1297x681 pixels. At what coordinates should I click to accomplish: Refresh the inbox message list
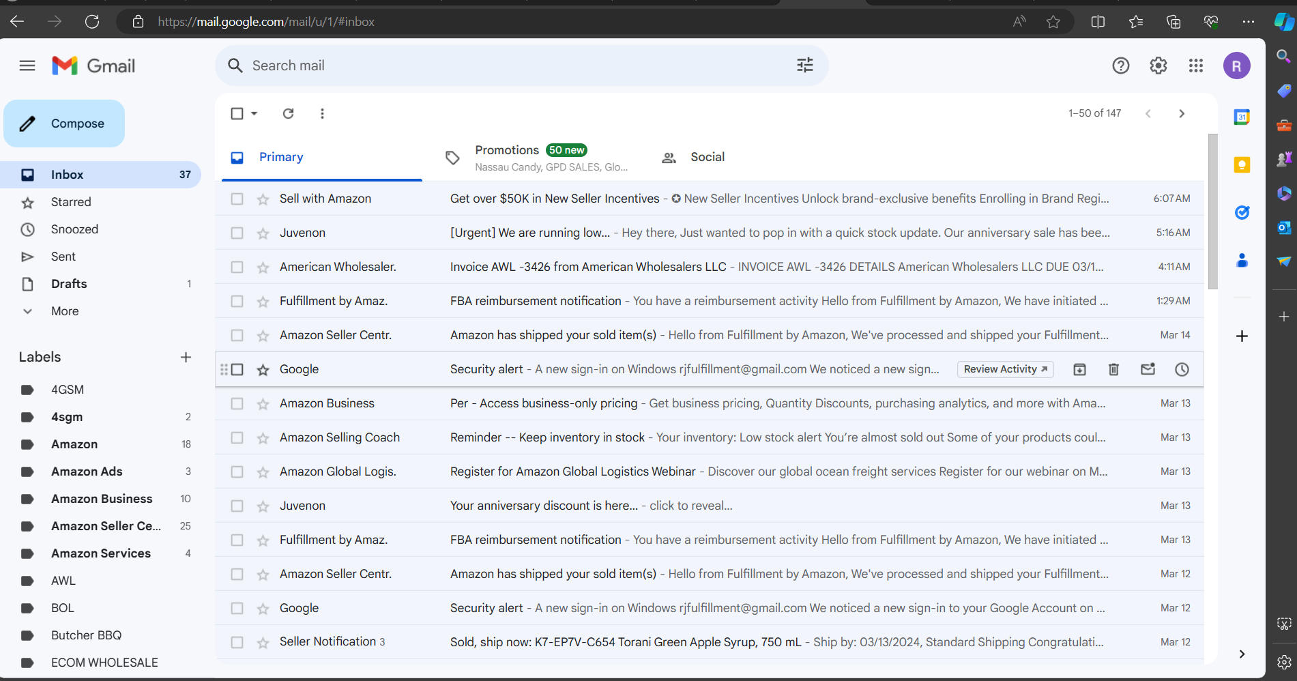pyautogui.click(x=289, y=113)
